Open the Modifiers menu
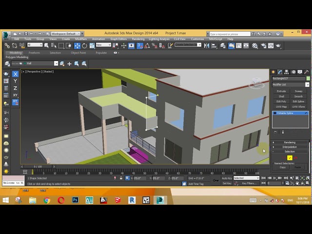This screenshot has width=312, height=234. [x=81, y=39]
